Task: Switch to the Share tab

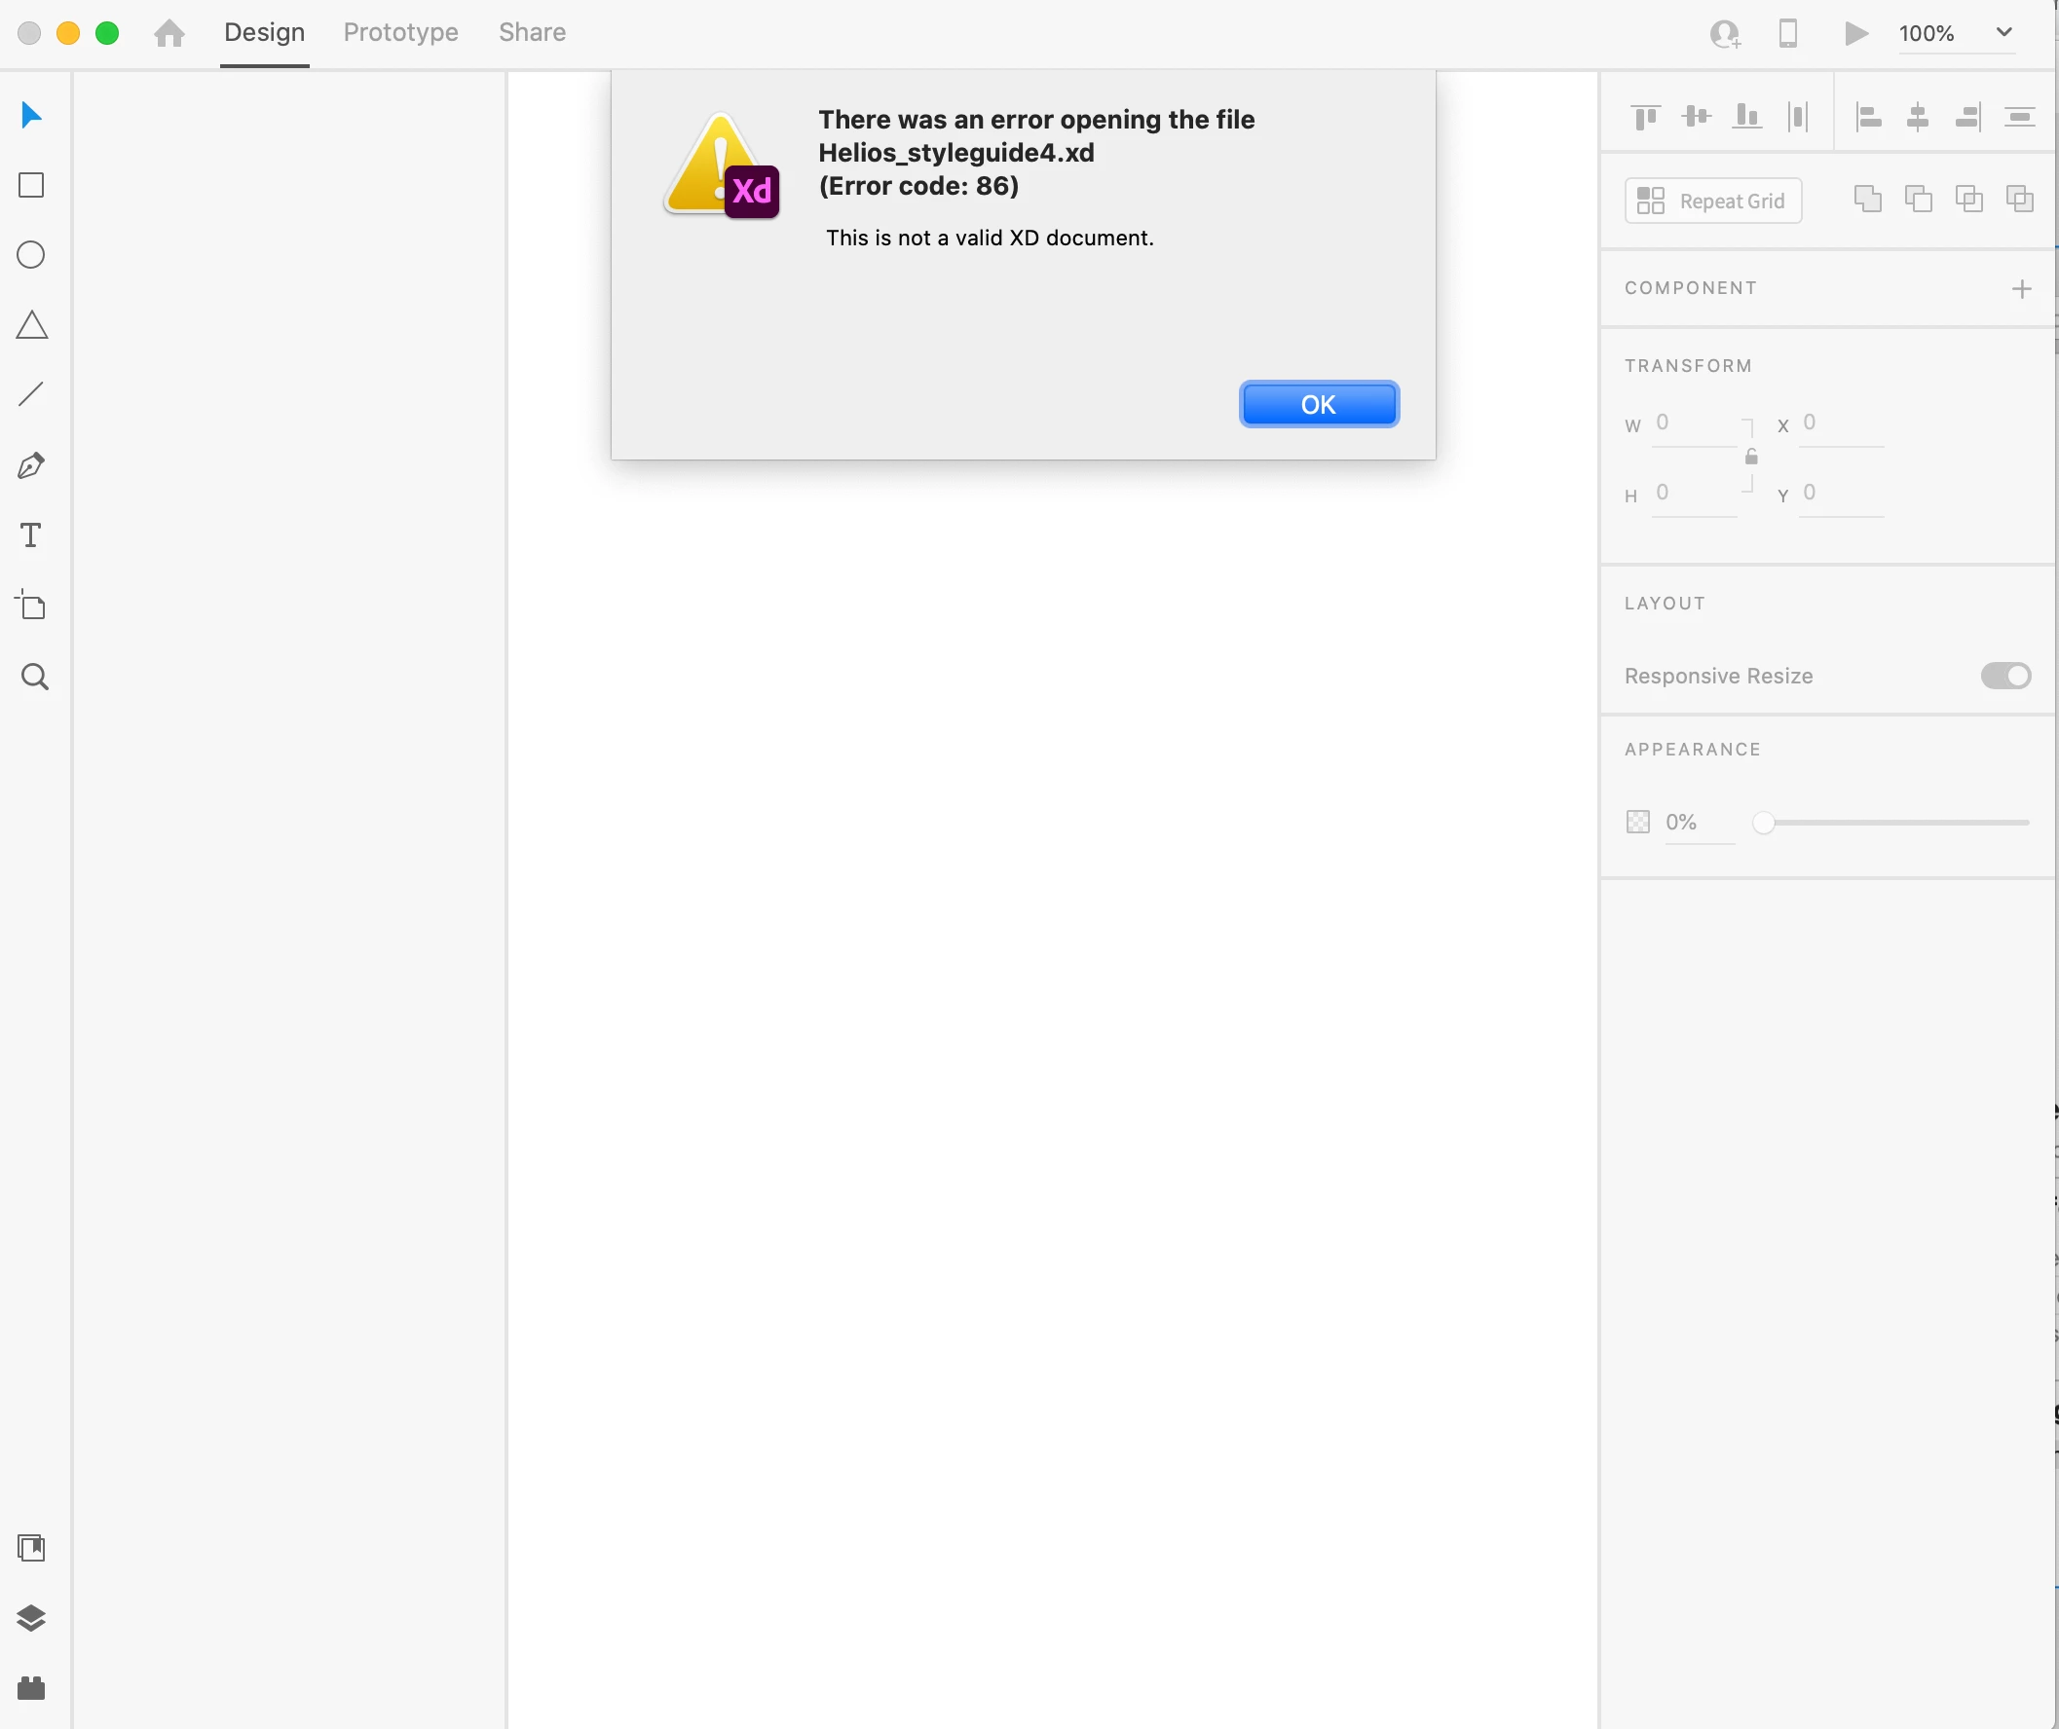Action: [532, 32]
